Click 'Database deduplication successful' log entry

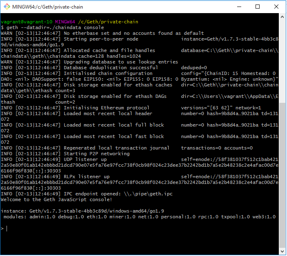pos(111,68)
